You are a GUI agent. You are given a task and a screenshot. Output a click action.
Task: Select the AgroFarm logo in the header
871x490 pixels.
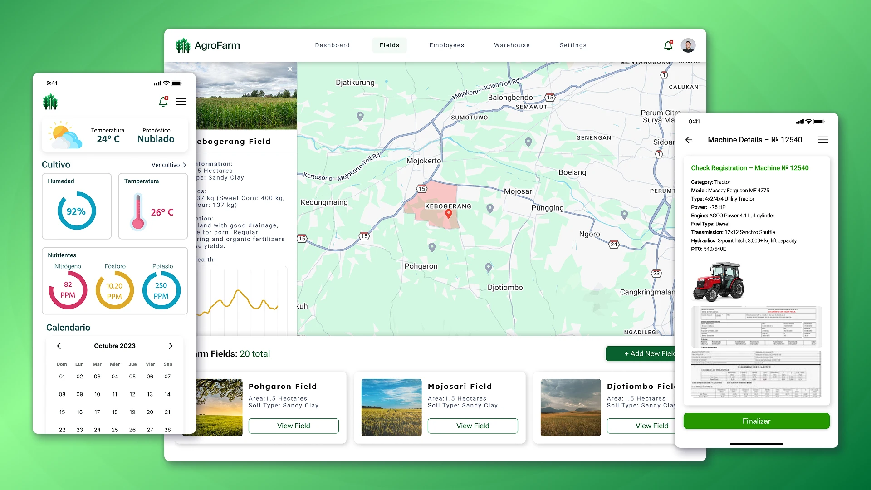[208, 45]
